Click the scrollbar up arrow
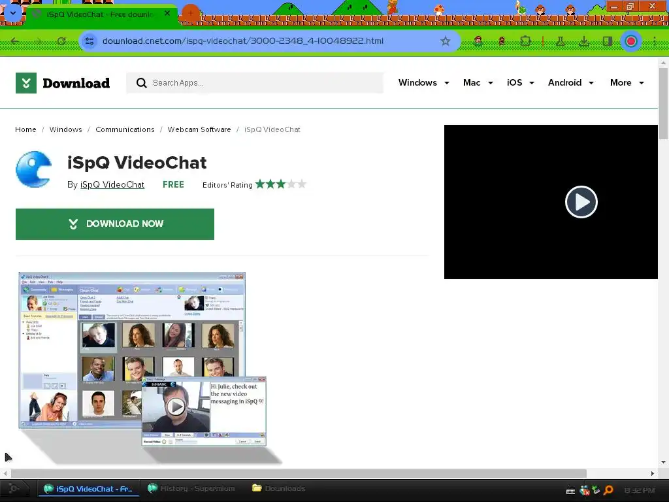 coord(663,62)
